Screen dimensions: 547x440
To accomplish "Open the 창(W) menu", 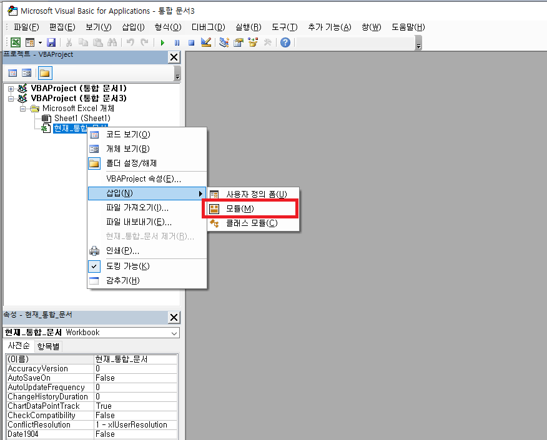I will tap(372, 27).
